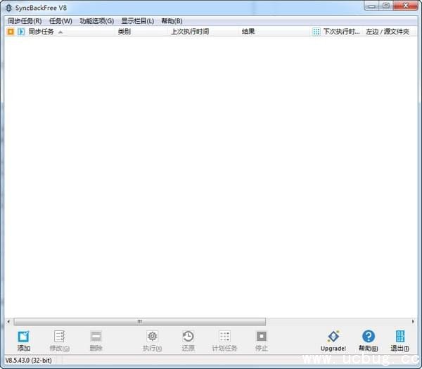This screenshot has height=369, width=422.
Task: Click the Stop (停止) square icon
Action: tap(262, 336)
